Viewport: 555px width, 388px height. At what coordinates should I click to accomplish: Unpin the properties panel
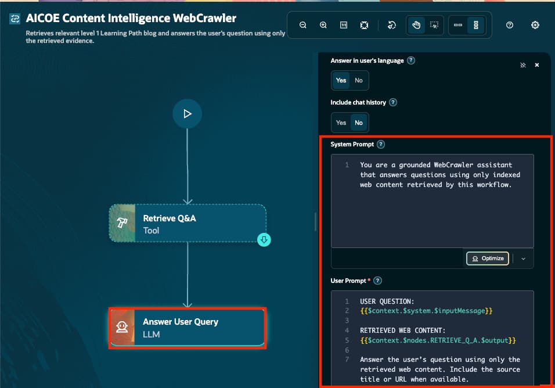coord(523,65)
